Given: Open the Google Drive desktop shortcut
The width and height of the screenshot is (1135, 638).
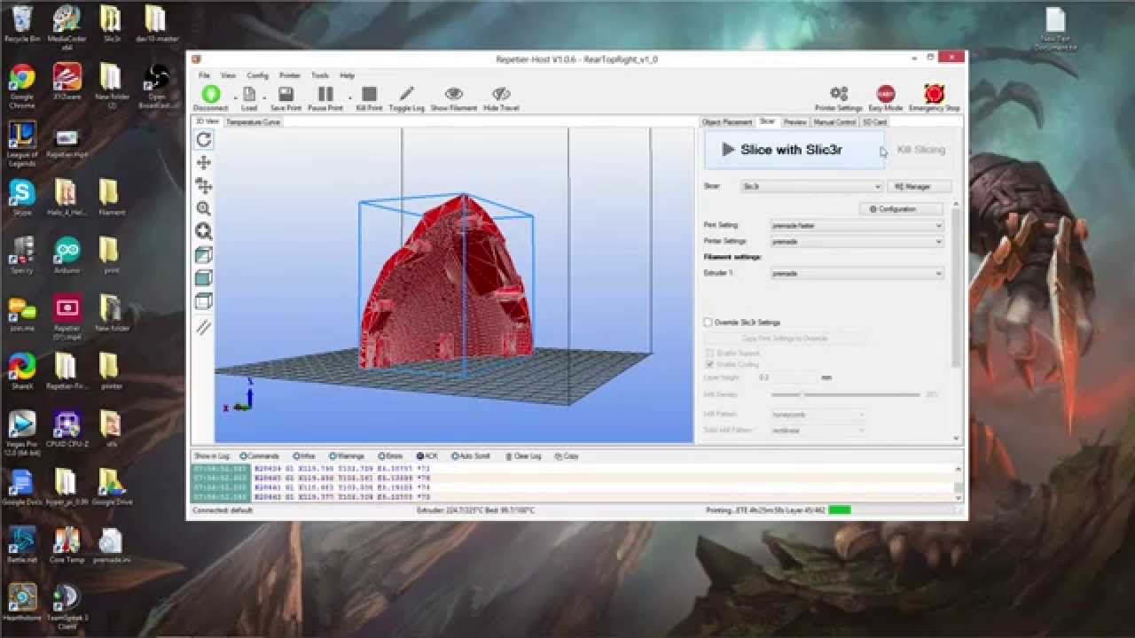Looking at the screenshot, I should [x=111, y=487].
